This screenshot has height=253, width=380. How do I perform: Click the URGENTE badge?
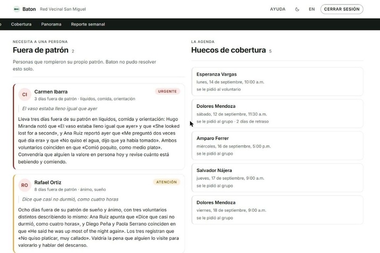point(167,91)
